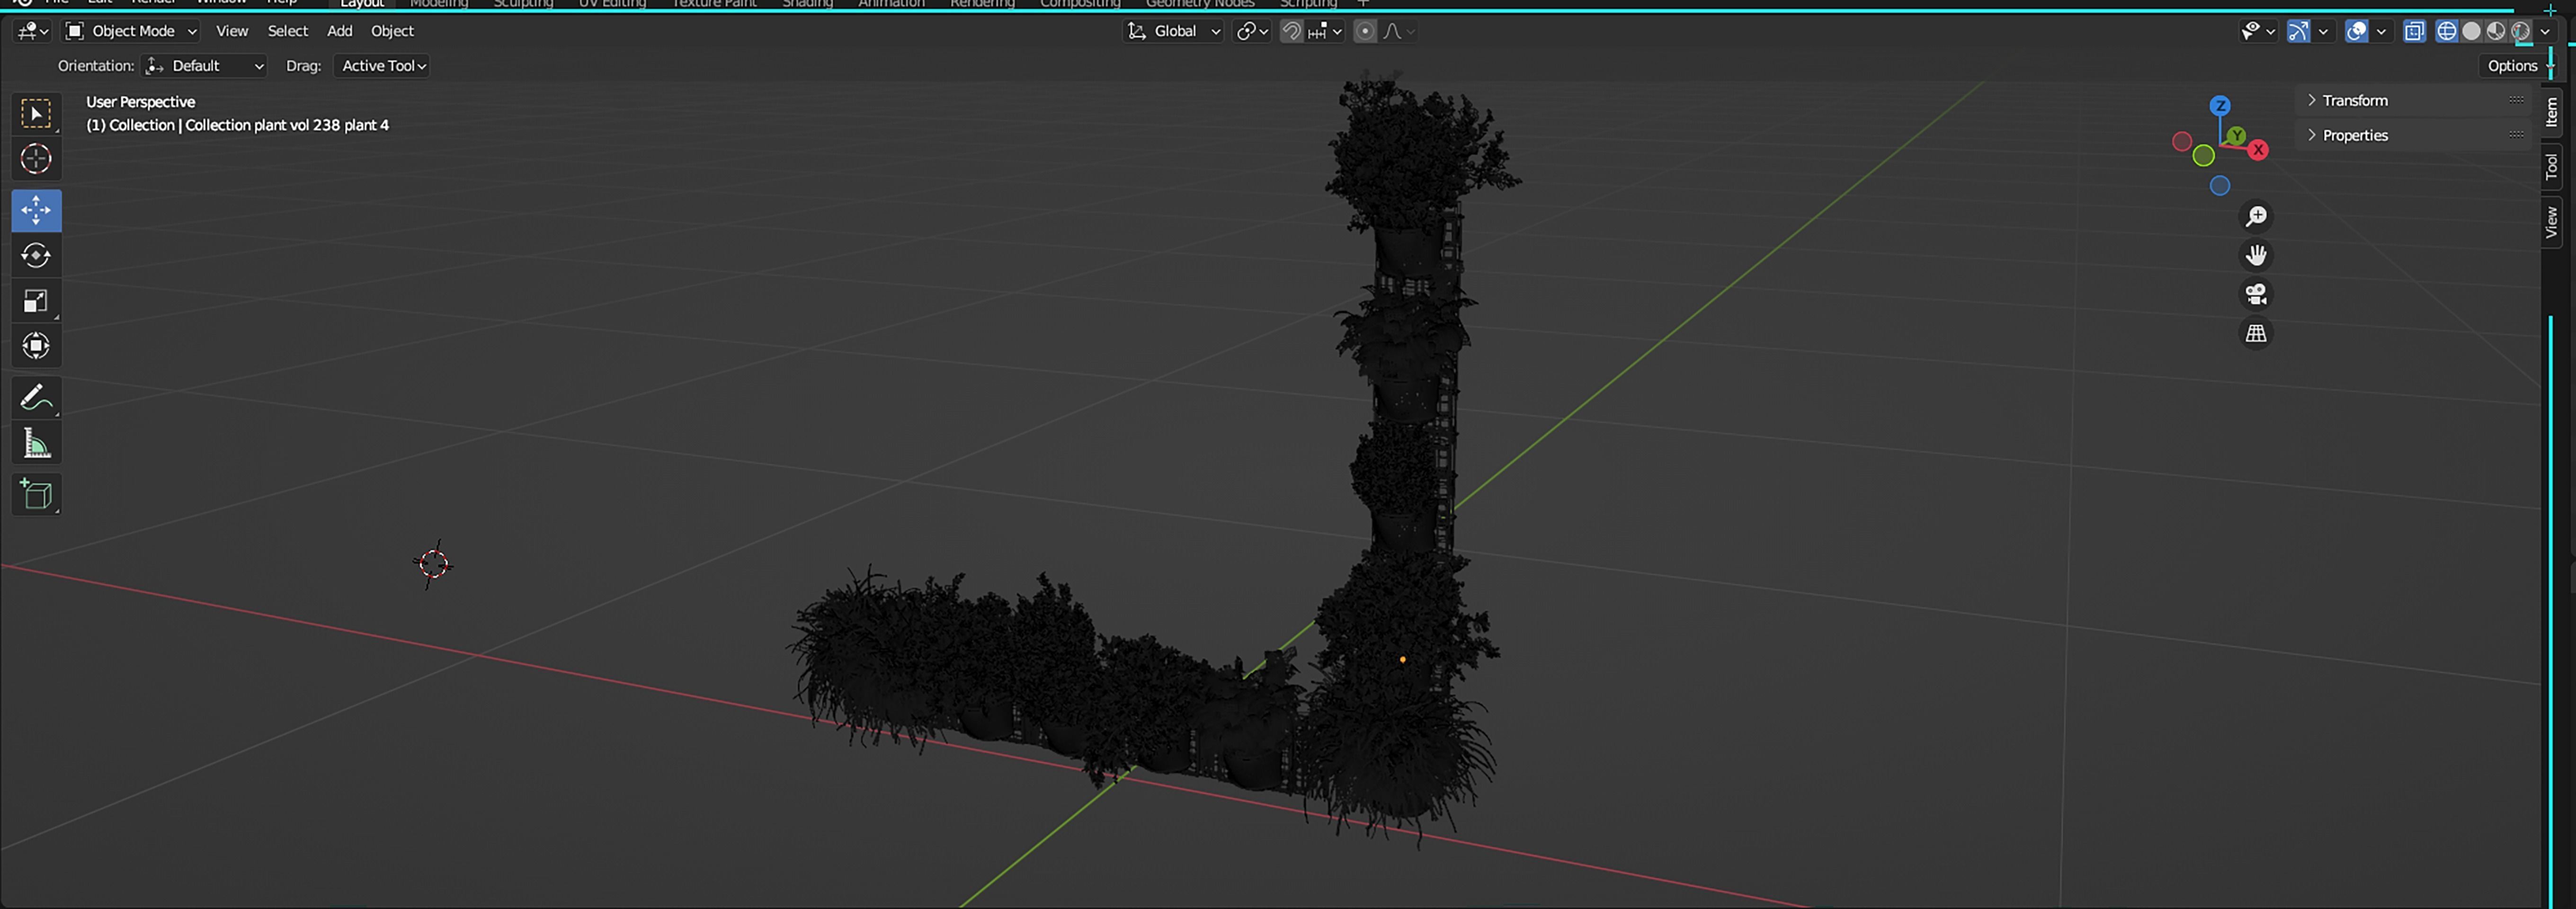The height and width of the screenshot is (909, 2576).
Task: Click the 3D cursor in viewport
Action: (x=433, y=564)
